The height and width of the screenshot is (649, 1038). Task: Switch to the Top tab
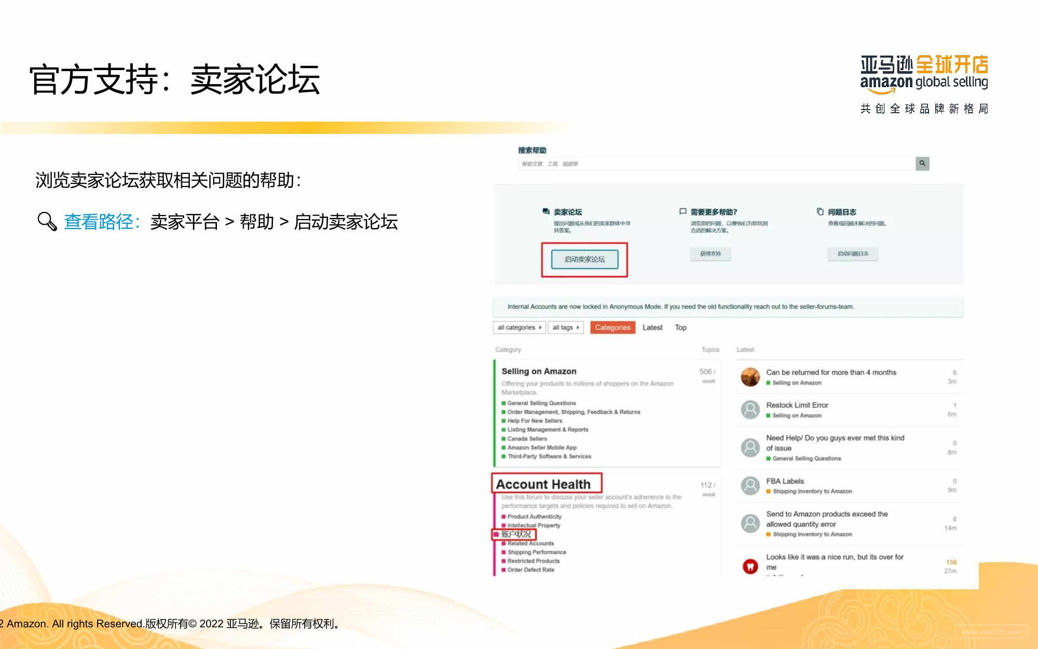[680, 328]
